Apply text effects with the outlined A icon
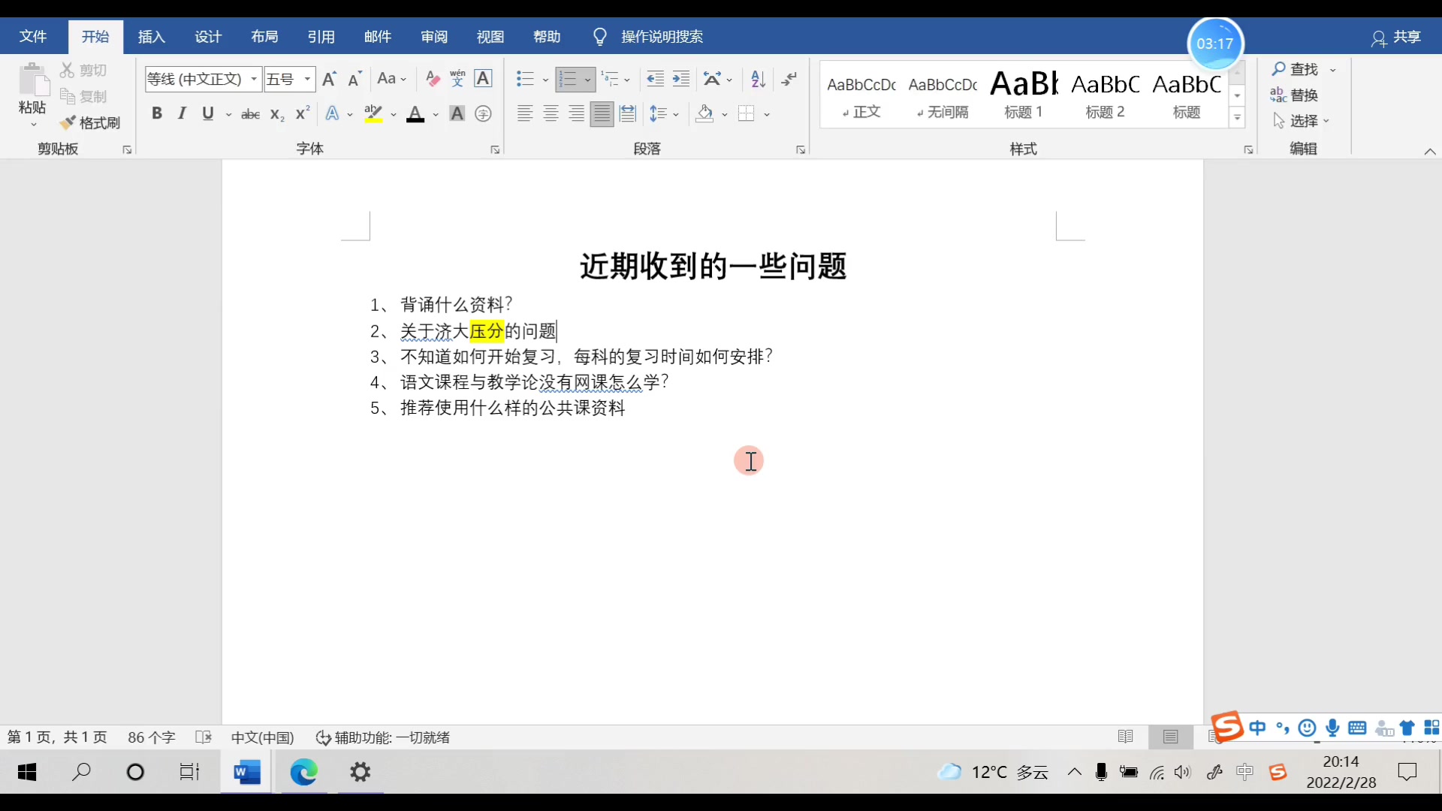 (332, 114)
